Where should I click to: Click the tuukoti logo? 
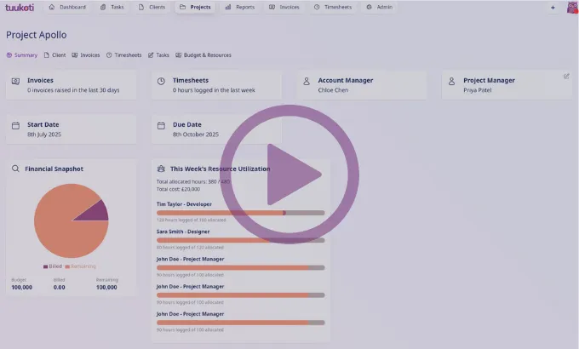coord(20,8)
